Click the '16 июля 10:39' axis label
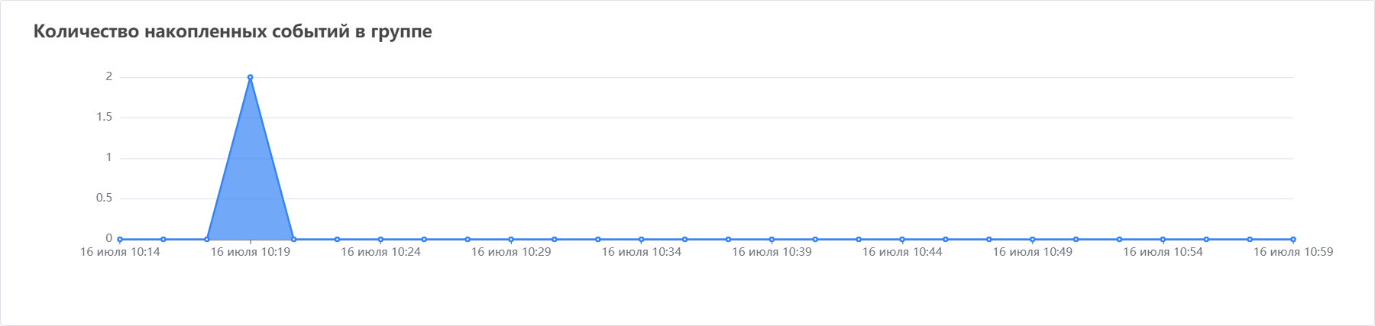1375x326 pixels. (x=772, y=252)
